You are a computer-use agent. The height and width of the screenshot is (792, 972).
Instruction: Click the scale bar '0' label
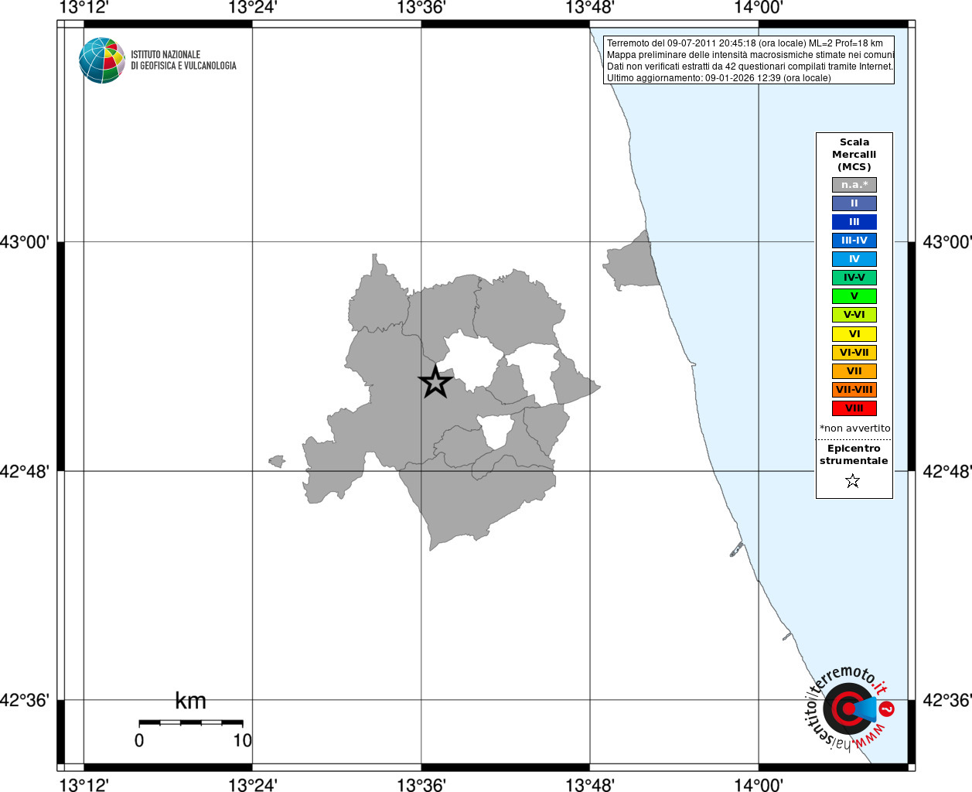coord(139,741)
